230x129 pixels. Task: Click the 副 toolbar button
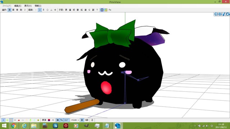(x=93, y=10)
